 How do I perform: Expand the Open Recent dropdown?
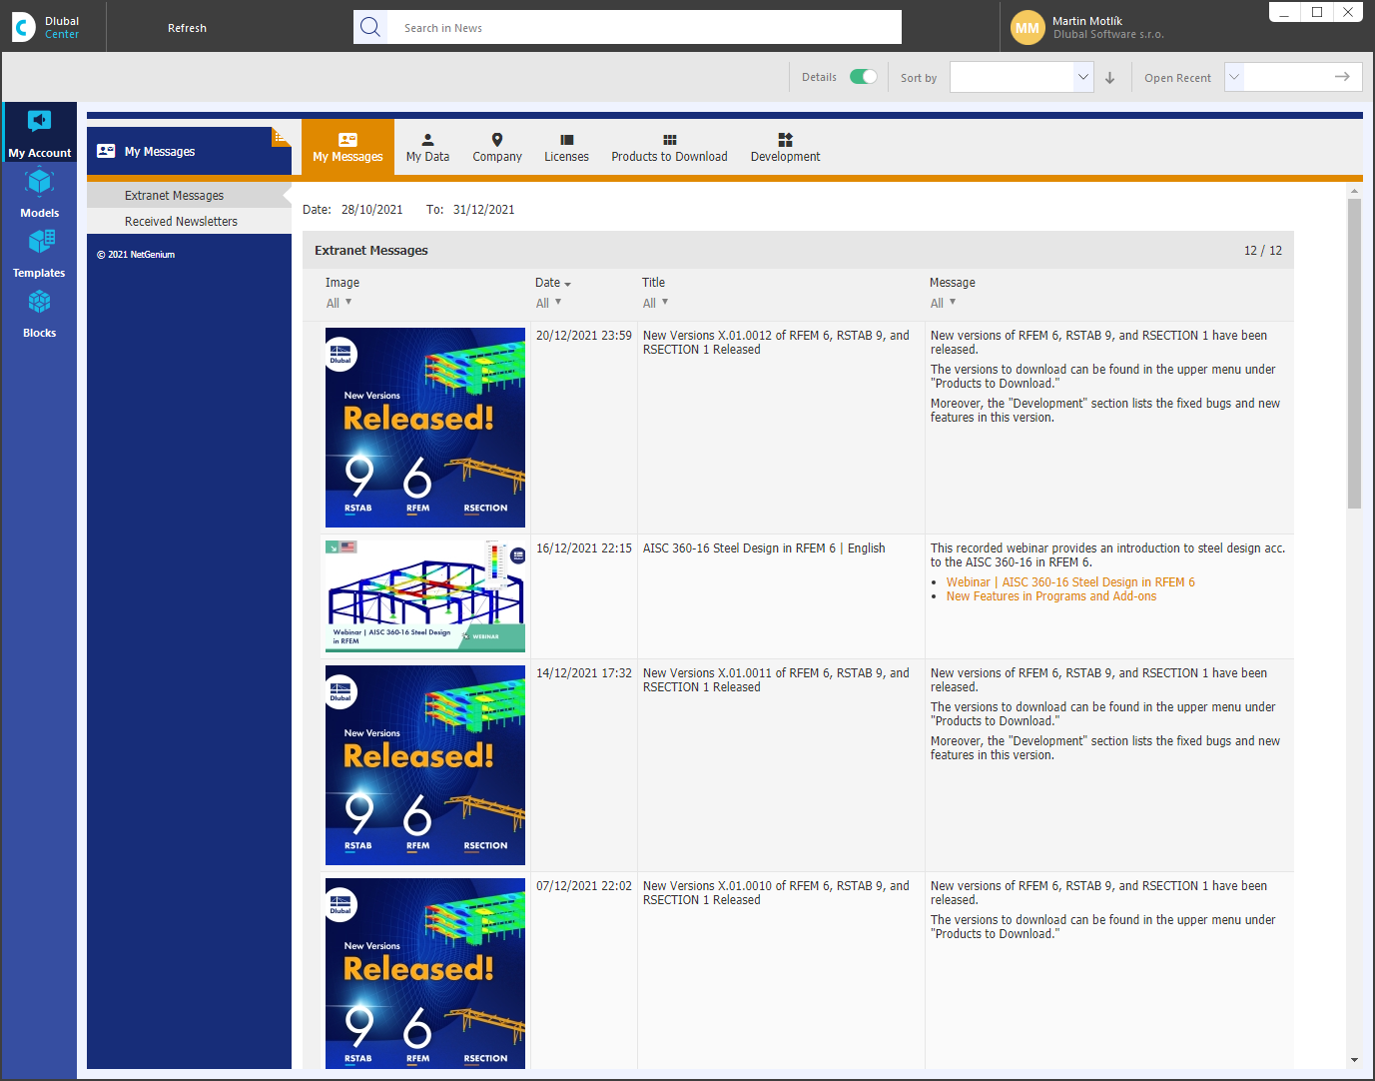1234,77
